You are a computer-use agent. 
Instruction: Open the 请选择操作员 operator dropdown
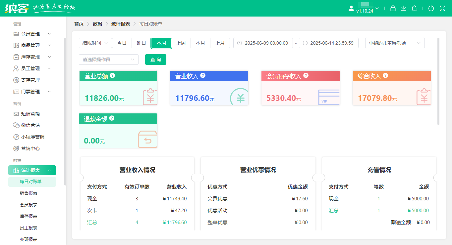(108, 60)
